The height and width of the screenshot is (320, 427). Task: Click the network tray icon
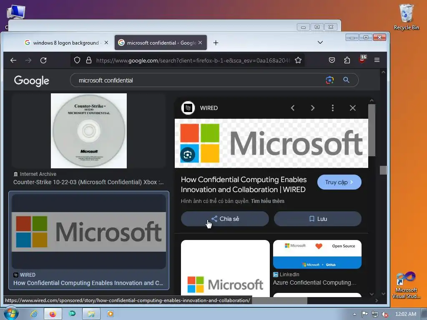click(x=375, y=314)
